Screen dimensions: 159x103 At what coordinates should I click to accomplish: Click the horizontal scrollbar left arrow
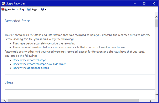click(5, 101)
